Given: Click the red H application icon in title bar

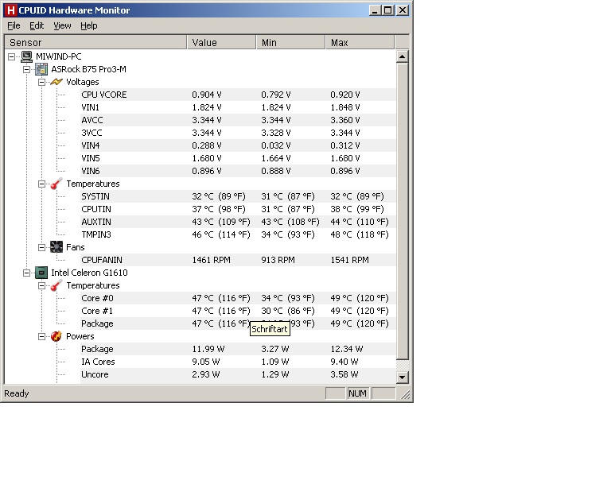Looking at the screenshot, I should (x=11, y=10).
